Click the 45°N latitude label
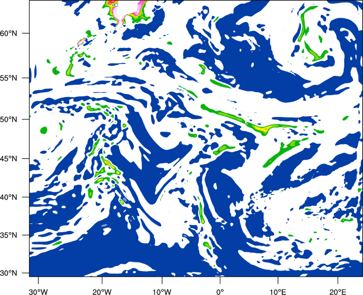 tap(9, 158)
